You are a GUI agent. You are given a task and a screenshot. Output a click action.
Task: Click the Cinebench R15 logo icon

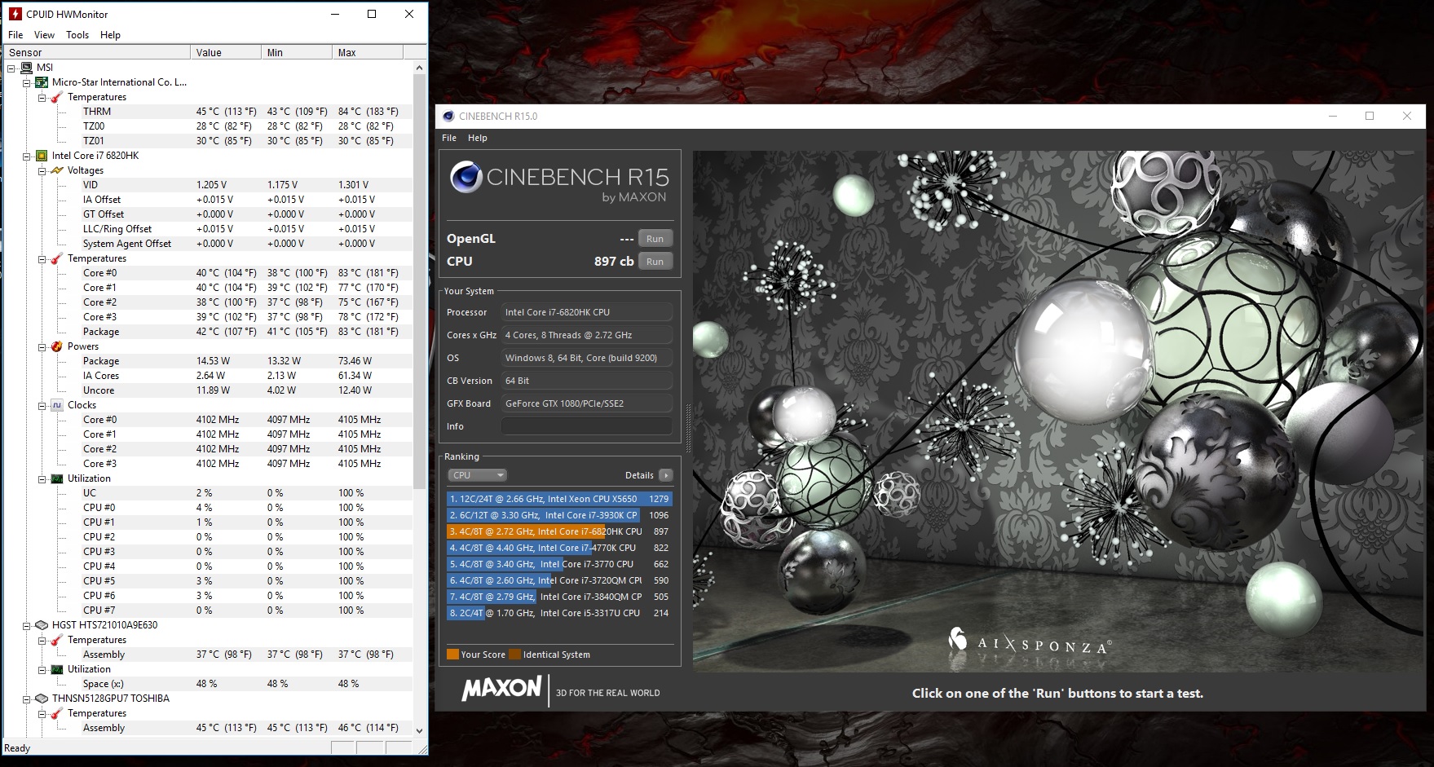tap(465, 177)
